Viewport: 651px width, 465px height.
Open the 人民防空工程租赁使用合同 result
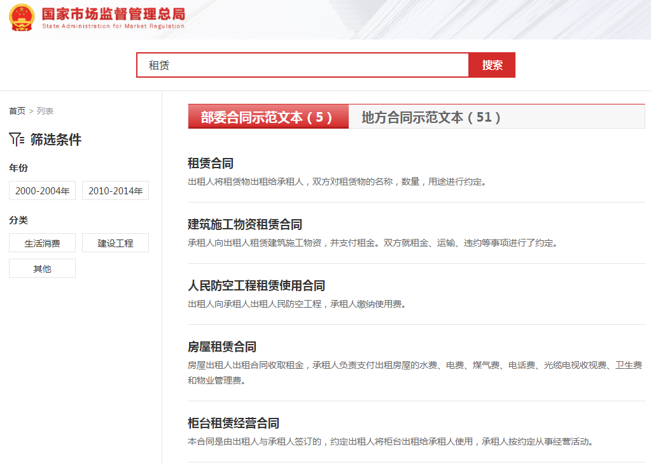click(256, 286)
